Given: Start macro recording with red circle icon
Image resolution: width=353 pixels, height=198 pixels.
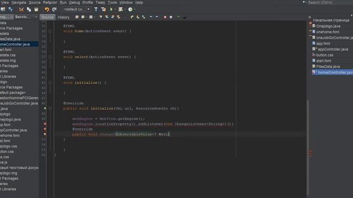Looking at the screenshot, I should click(165, 17).
